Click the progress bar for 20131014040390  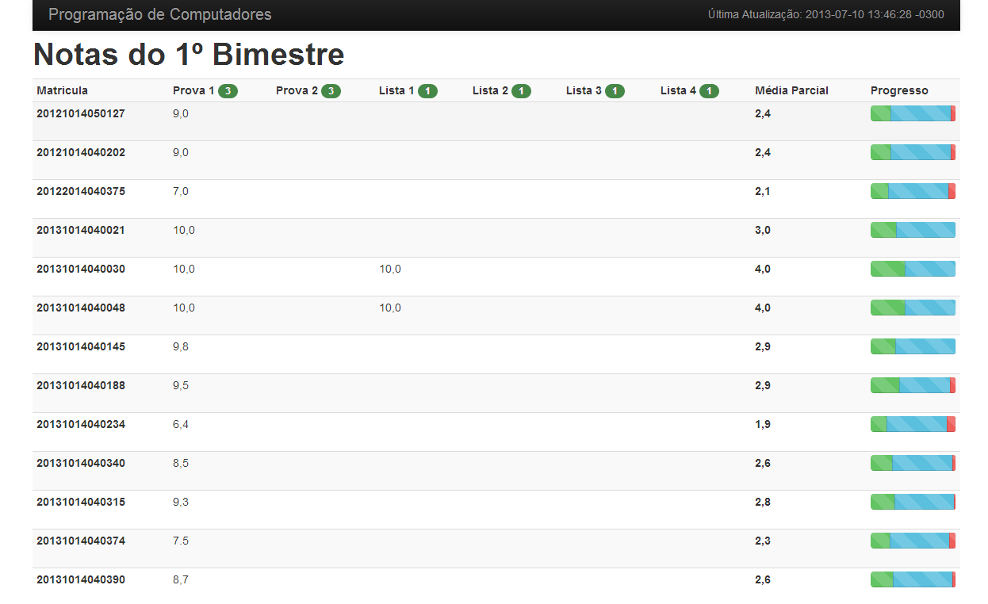pos(913,579)
